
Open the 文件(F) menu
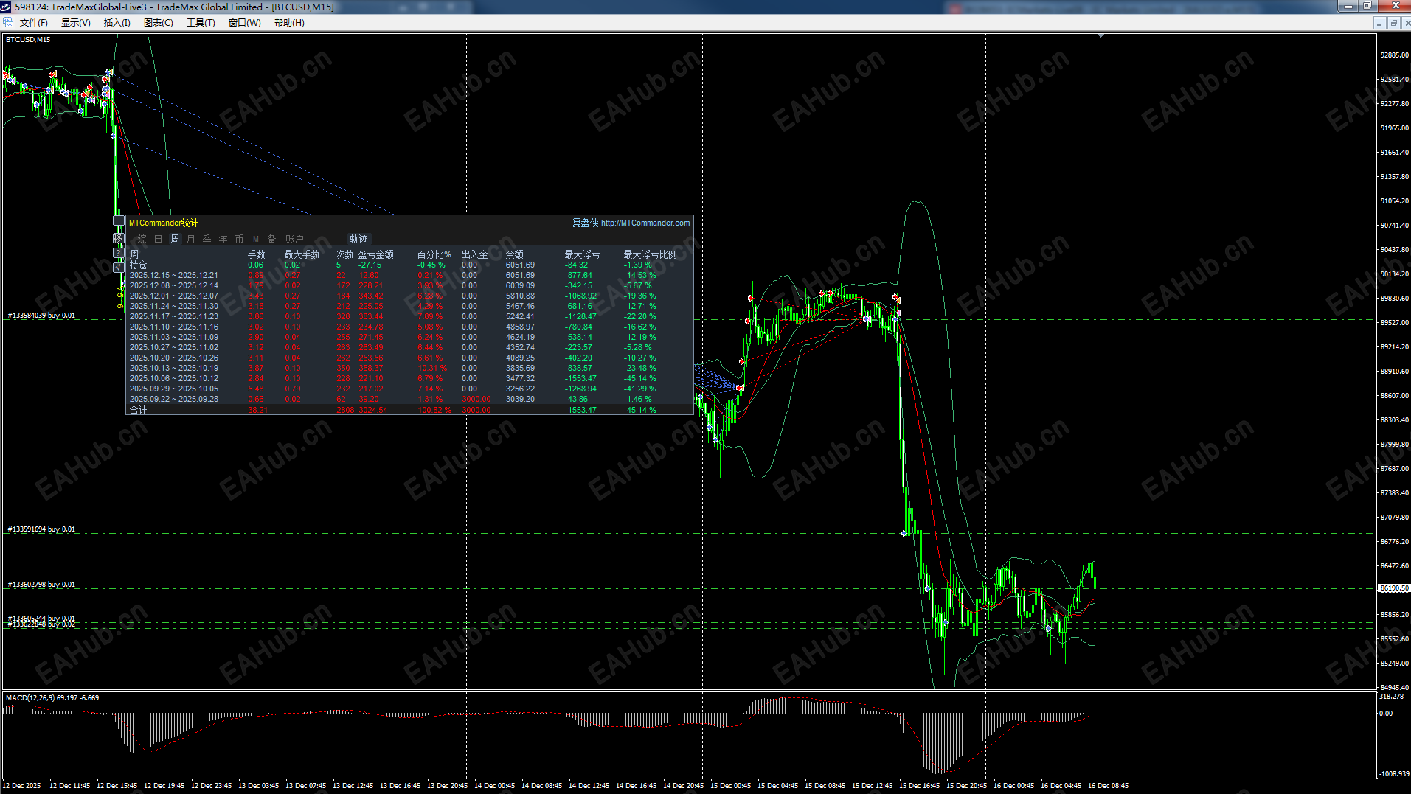click(x=33, y=23)
